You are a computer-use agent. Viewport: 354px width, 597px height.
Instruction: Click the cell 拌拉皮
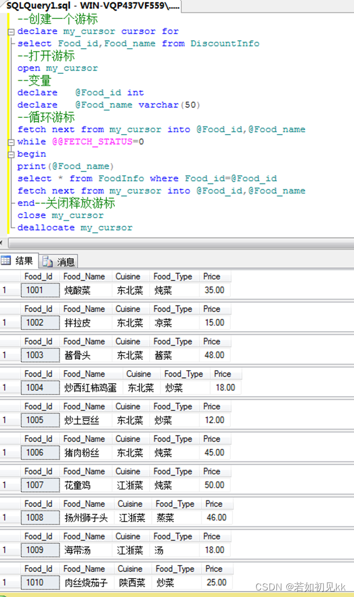(86, 322)
